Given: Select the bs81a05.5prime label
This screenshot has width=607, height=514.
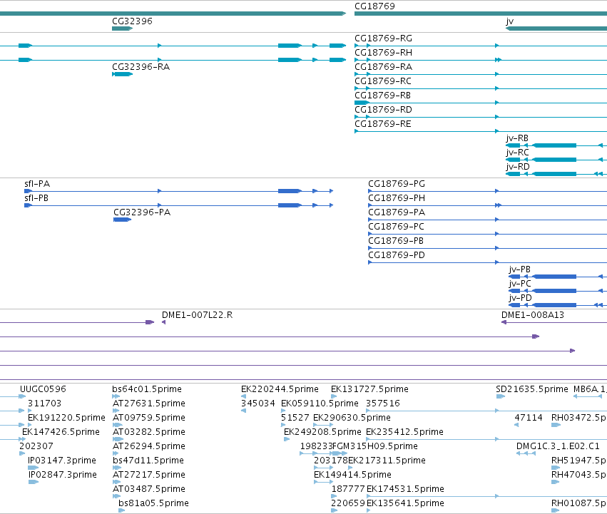Looking at the screenshot, I should tap(153, 503).
